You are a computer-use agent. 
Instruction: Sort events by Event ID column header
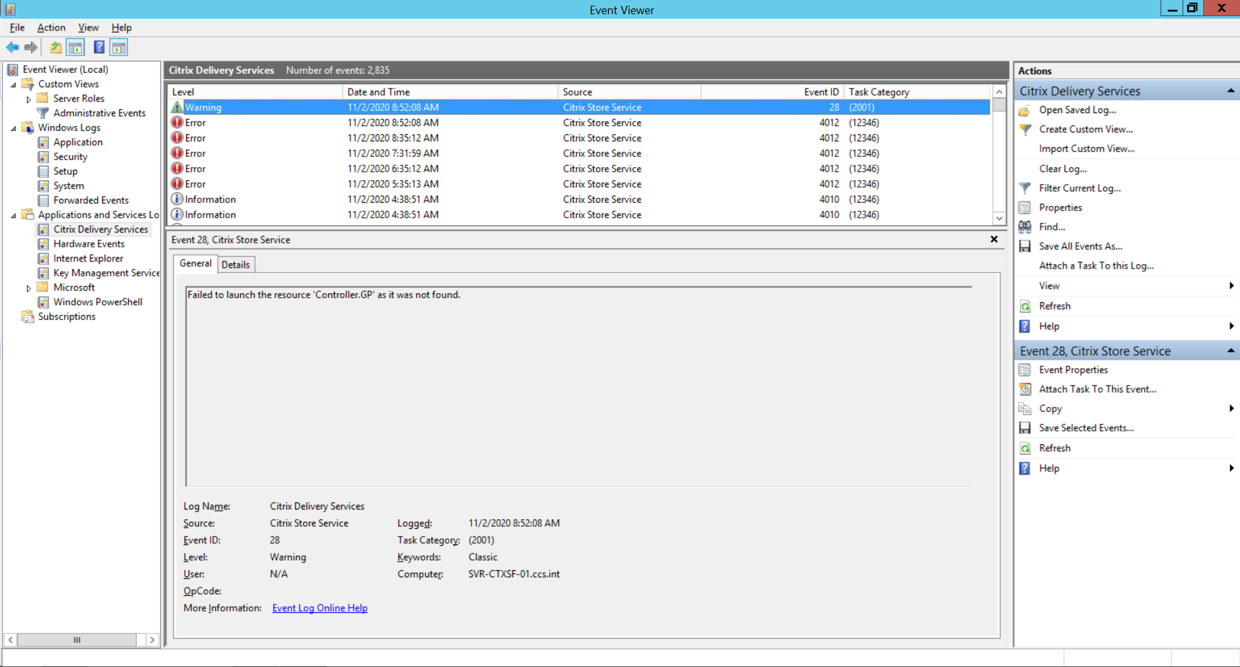click(772, 92)
